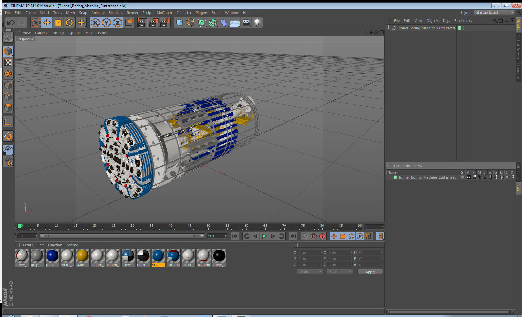The height and width of the screenshot is (317, 522).
Task: Open the Layers side tab
Action: point(518,188)
